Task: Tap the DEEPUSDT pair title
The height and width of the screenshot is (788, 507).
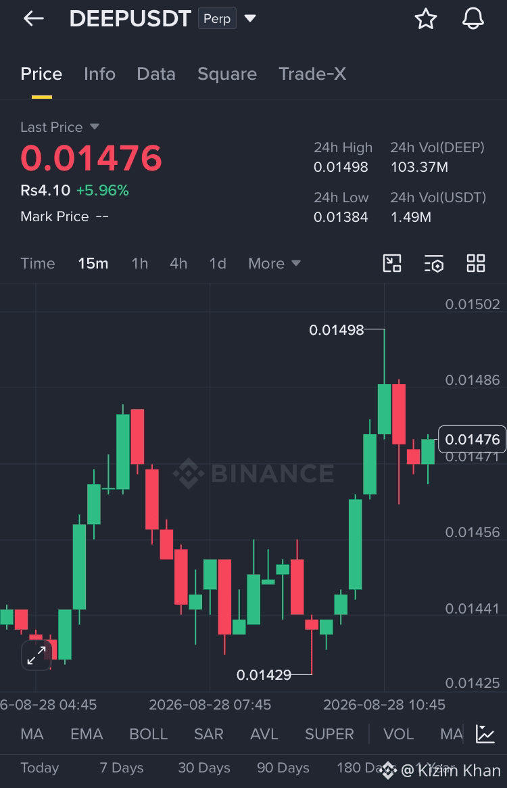Action: 130,18
